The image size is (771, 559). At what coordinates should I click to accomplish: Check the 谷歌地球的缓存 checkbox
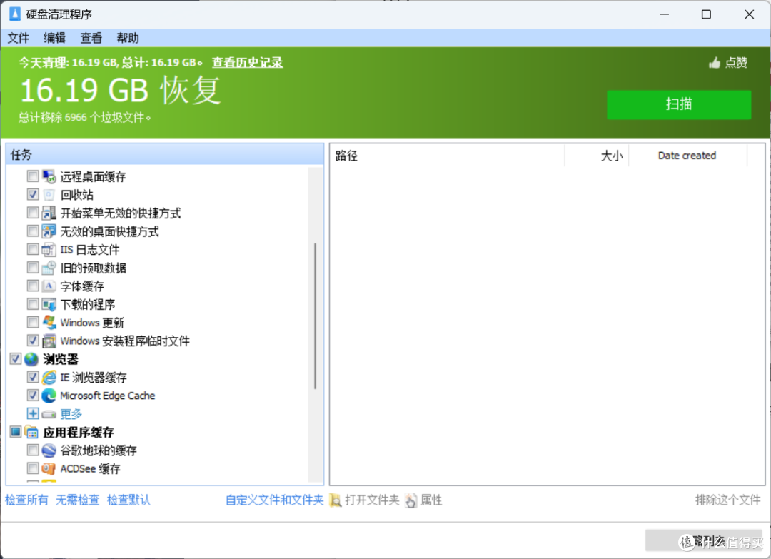[x=32, y=450]
